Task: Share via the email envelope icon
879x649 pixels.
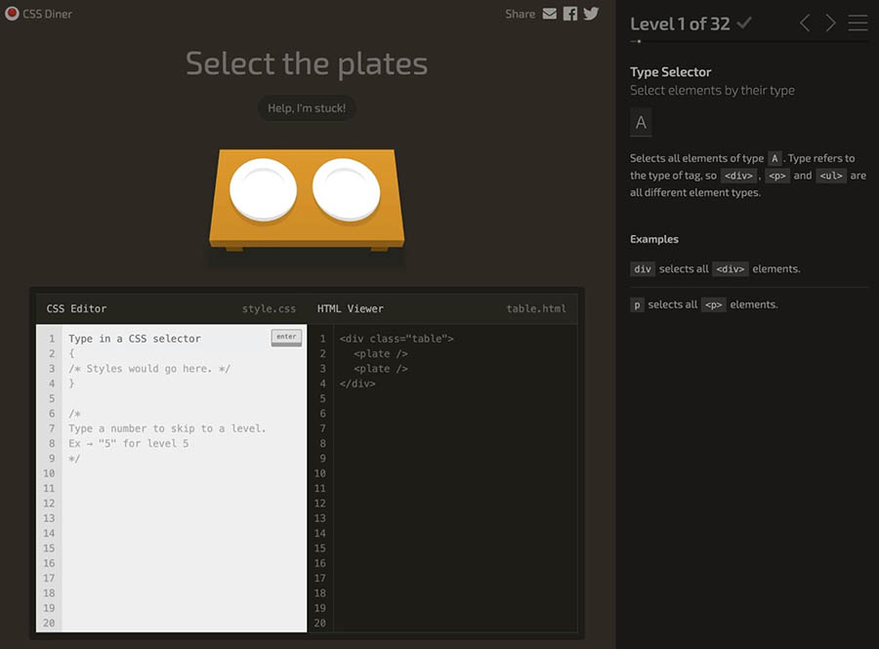Action: [550, 14]
